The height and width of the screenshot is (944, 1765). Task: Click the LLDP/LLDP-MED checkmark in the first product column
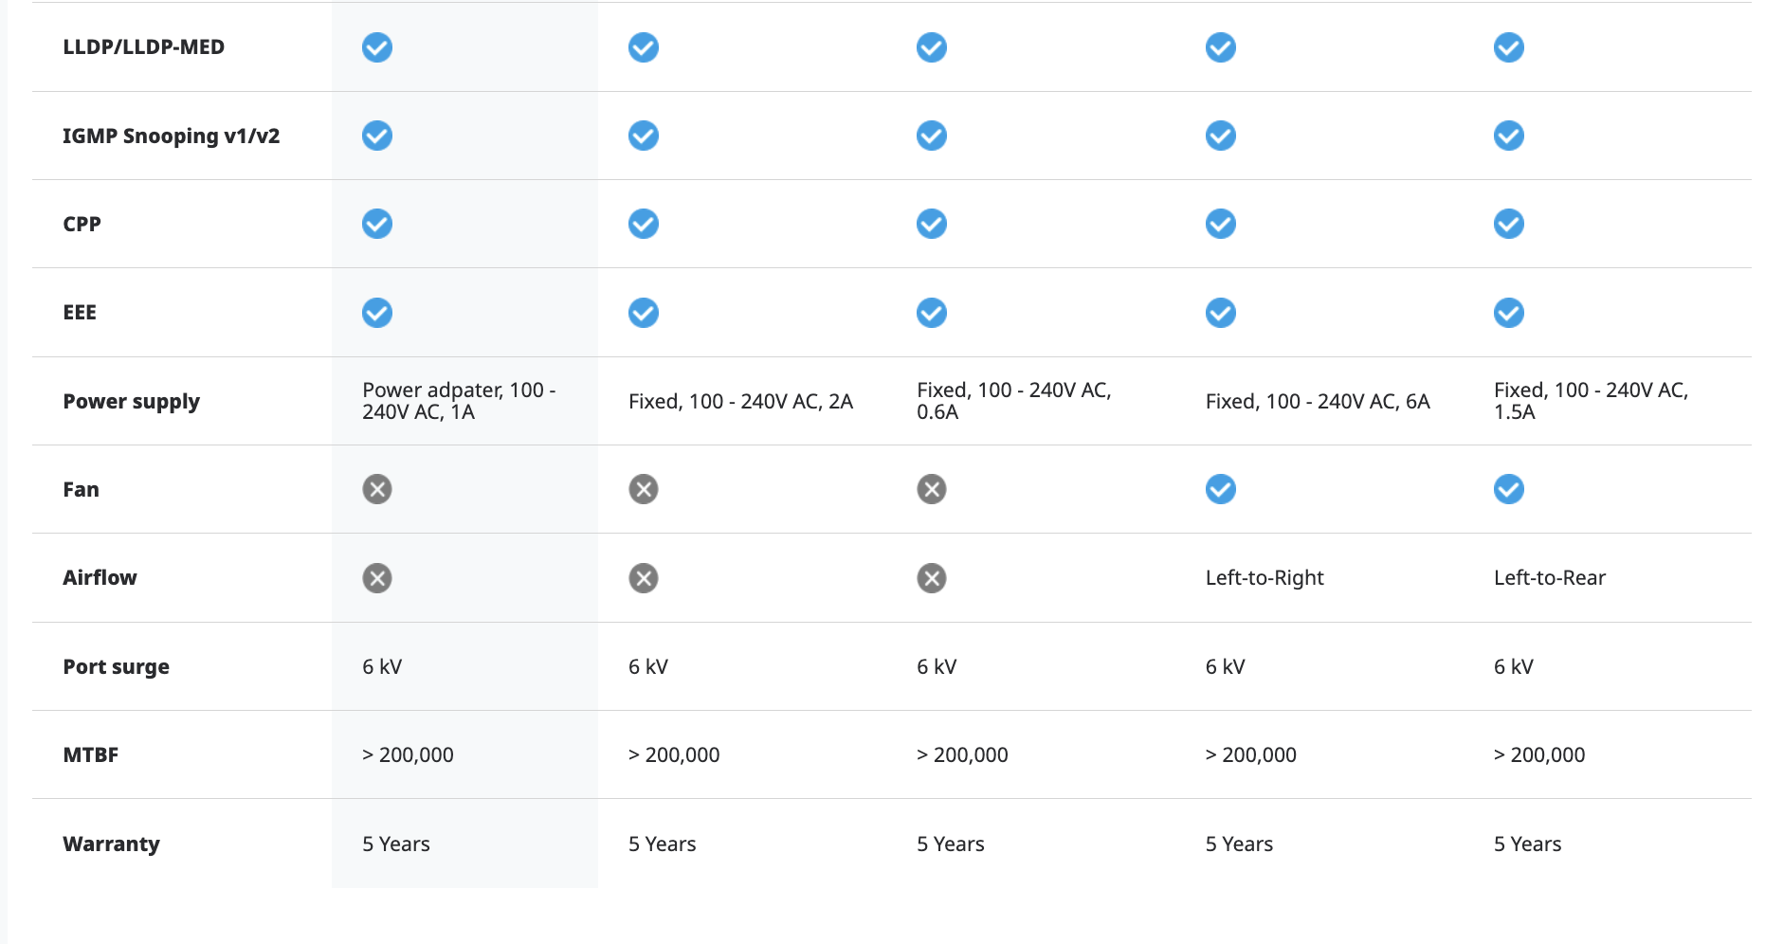pos(376,47)
